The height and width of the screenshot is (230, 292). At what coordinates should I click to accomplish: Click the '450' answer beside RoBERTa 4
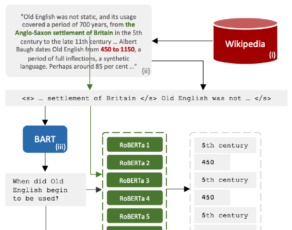pyautogui.click(x=212, y=198)
